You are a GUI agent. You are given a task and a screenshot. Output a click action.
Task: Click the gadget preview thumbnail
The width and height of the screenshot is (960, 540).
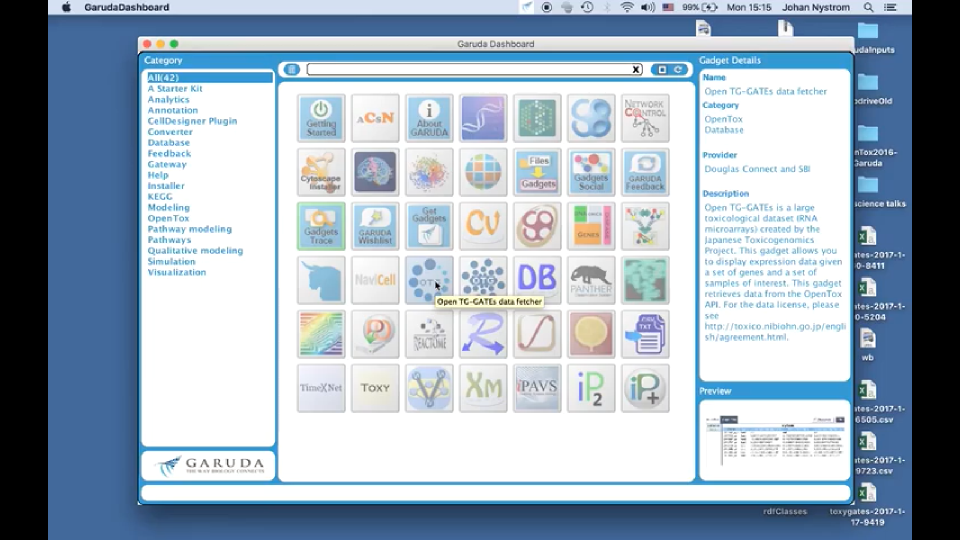[x=774, y=440]
